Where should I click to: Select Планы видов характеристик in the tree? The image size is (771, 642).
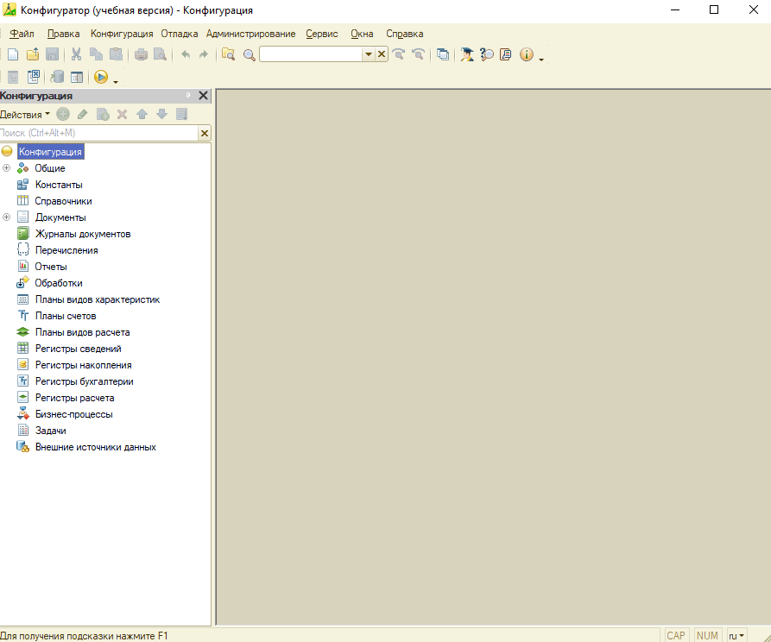[x=98, y=299]
